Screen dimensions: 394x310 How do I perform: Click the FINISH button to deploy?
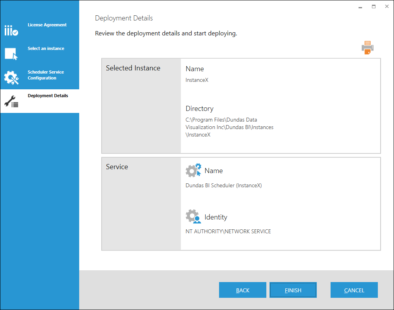tap(293, 290)
